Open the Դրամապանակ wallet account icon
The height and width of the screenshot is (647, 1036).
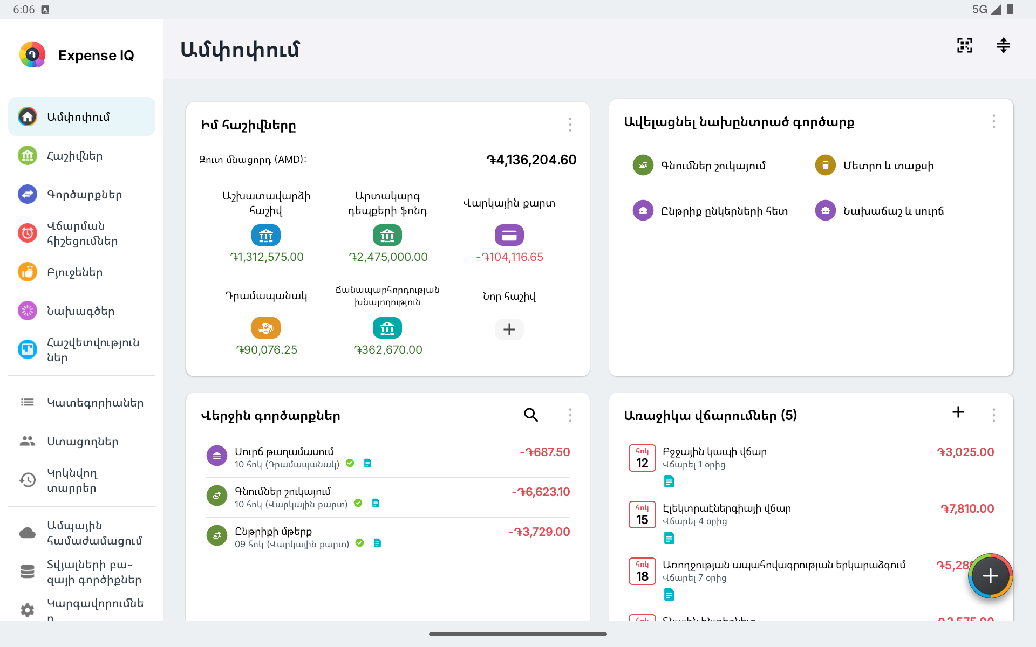(x=266, y=328)
